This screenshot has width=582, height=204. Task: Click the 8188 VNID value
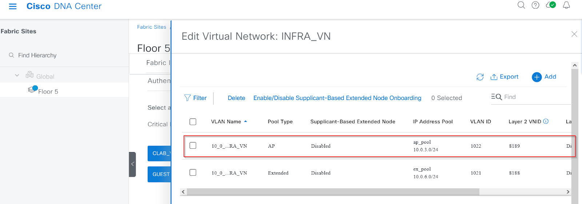click(x=514, y=173)
